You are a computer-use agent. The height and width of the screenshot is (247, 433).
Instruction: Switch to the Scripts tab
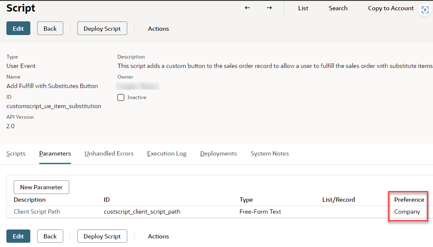tap(16, 153)
